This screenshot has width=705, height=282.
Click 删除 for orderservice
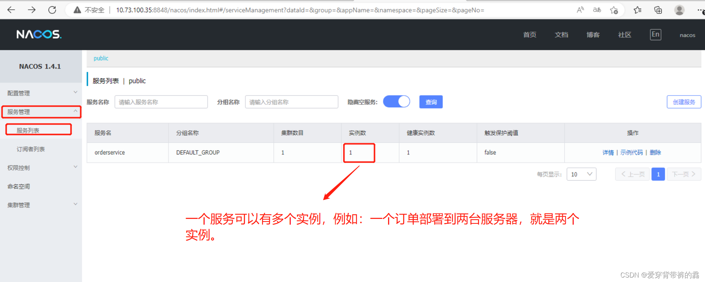pos(655,152)
